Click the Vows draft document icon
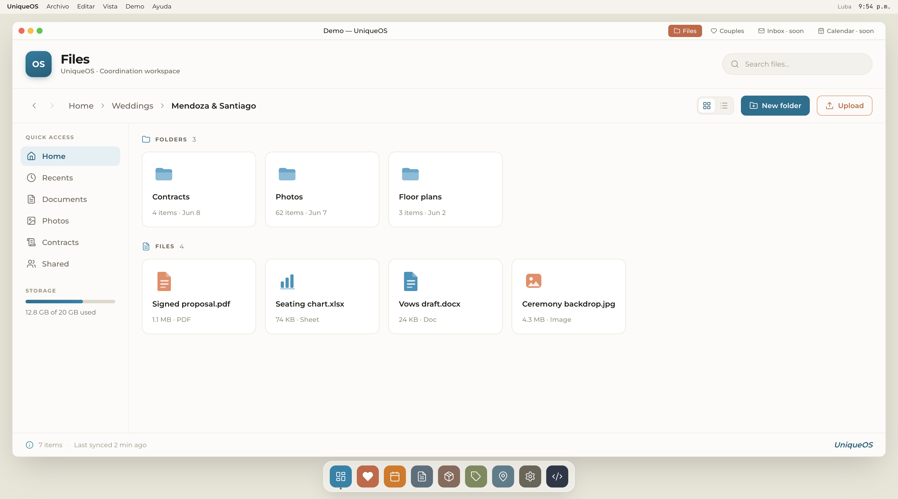This screenshot has height=499, width=898. point(410,281)
